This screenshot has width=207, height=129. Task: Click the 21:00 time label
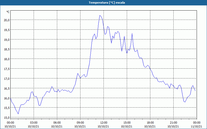coord(173,123)
